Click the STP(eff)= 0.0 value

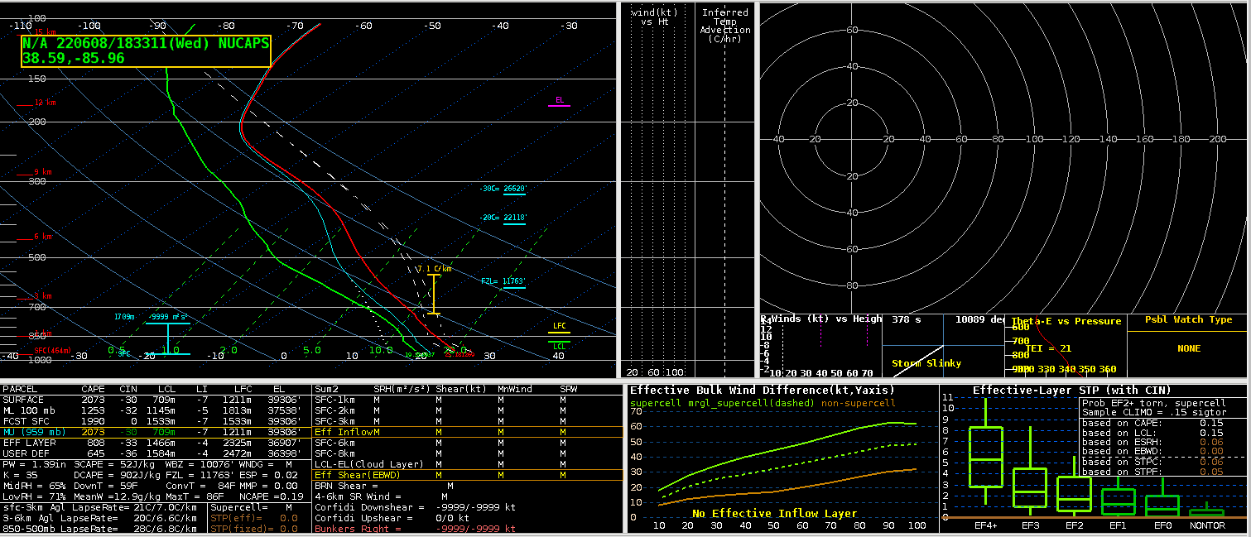[x=254, y=518]
